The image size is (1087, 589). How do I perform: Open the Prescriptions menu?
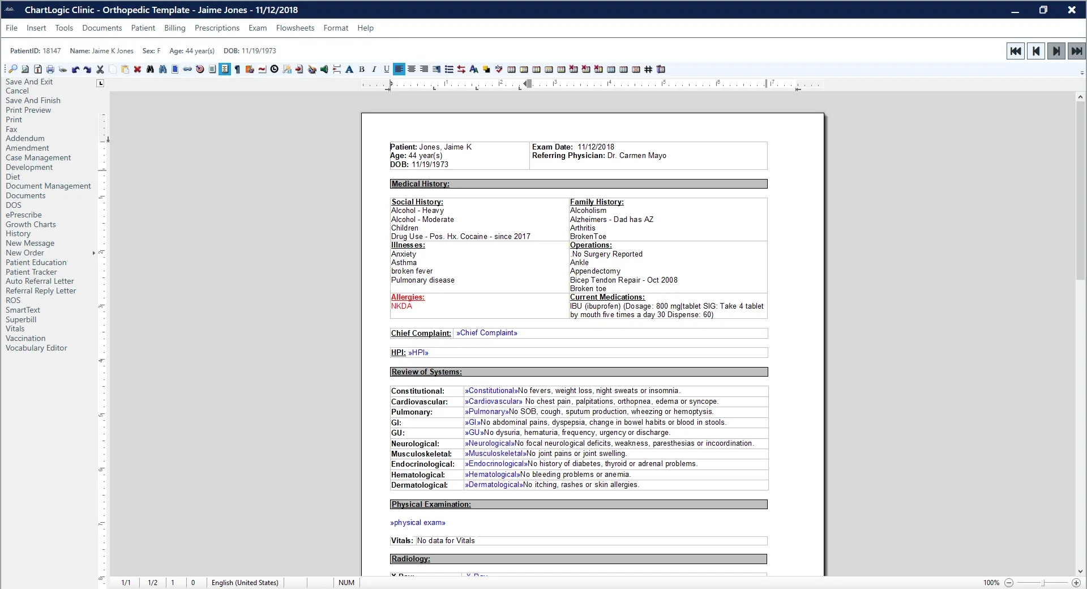[217, 28]
